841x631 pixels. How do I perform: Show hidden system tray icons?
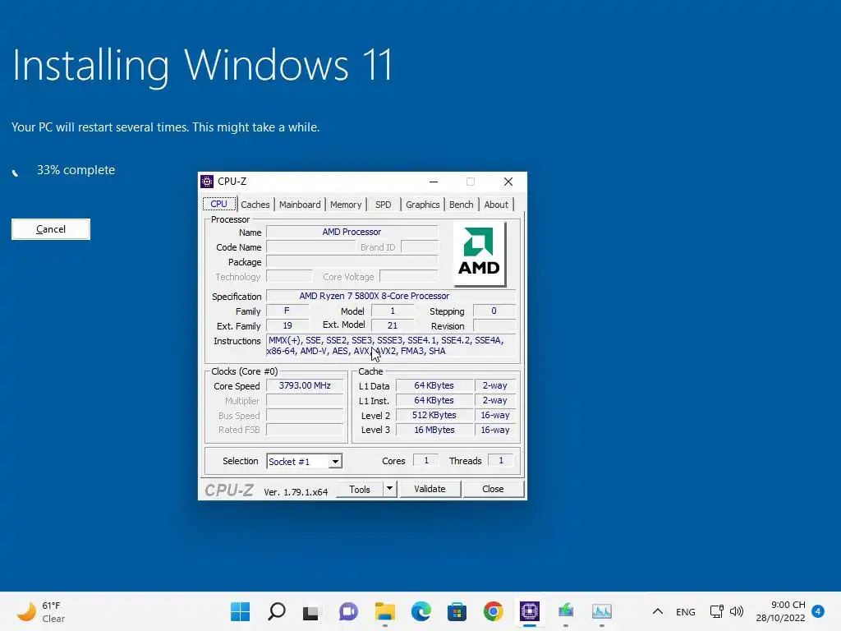tap(658, 611)
